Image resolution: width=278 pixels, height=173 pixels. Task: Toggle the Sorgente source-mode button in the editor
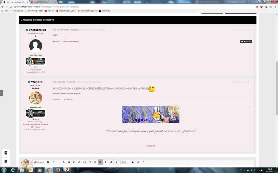[39, 162]
